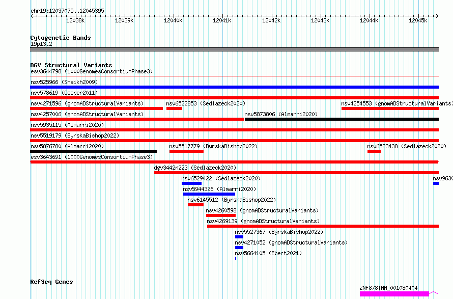Click nsv6523438 (Sedlazeck2020) red bar
Image resolution: width=453 pixels, height=299 pixels.
tap(374, 151)
